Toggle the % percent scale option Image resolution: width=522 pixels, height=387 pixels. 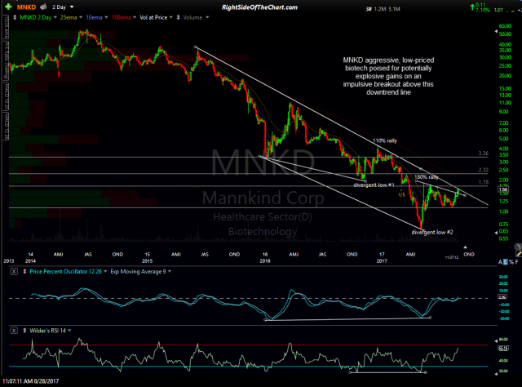click(x=511, y=262)
